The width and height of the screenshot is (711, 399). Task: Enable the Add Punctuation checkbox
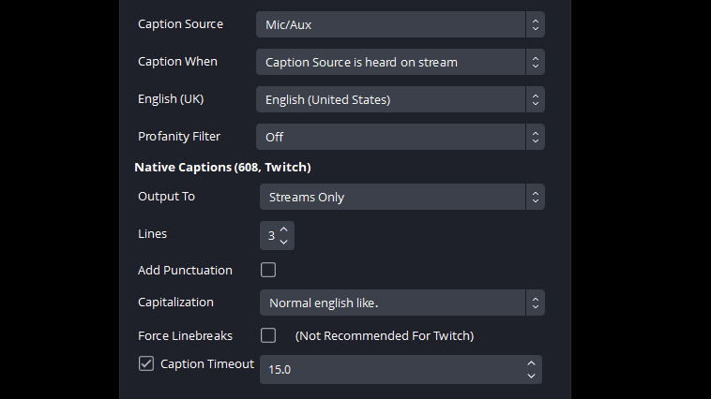pos(268,270)
